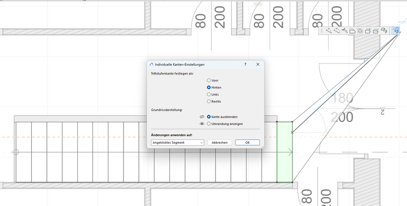Click the highlighted custom edge settings palette icon

(396, 31)
